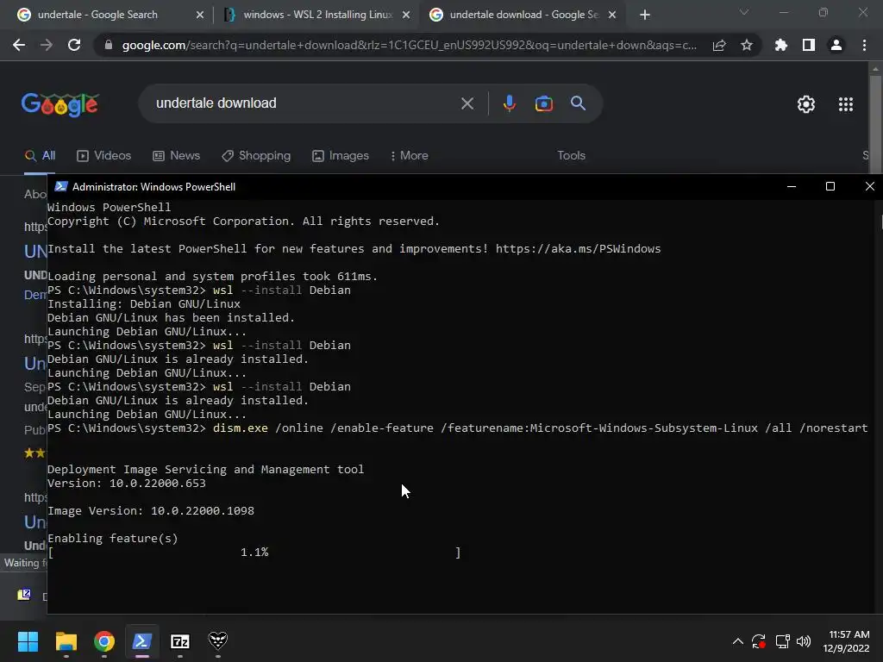This screenshot has height=662, width=883.
Task: Click the Google logo
Action: 60,104
